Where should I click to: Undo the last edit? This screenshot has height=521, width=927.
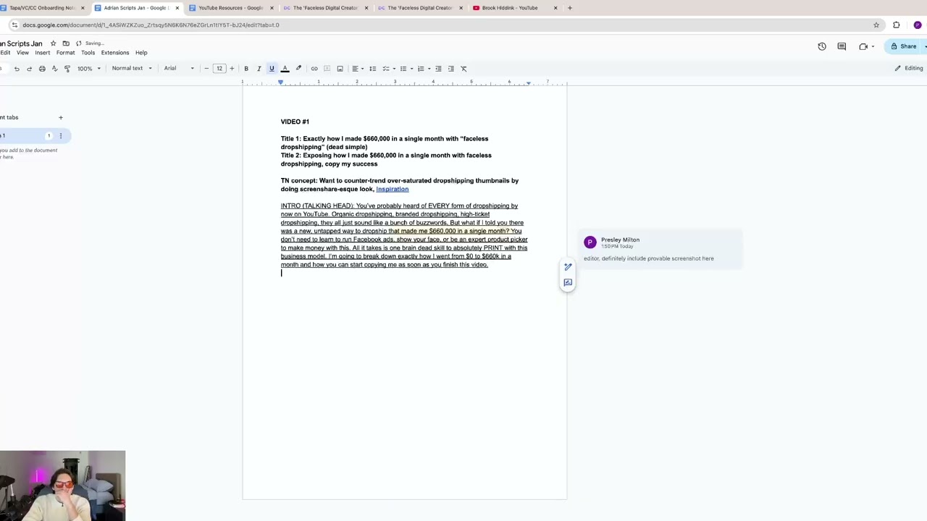point(17,69)
